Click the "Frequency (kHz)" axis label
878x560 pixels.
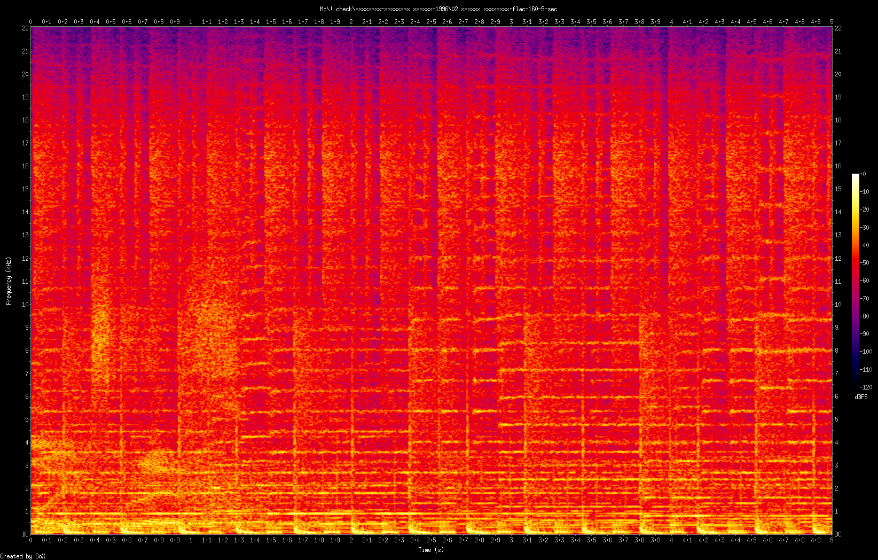(x=9, y=281)
